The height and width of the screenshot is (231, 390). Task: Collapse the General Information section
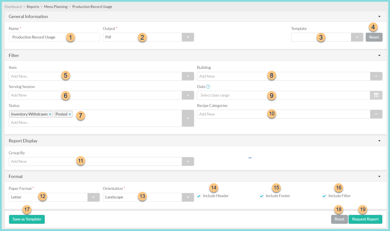coord(379,16)
